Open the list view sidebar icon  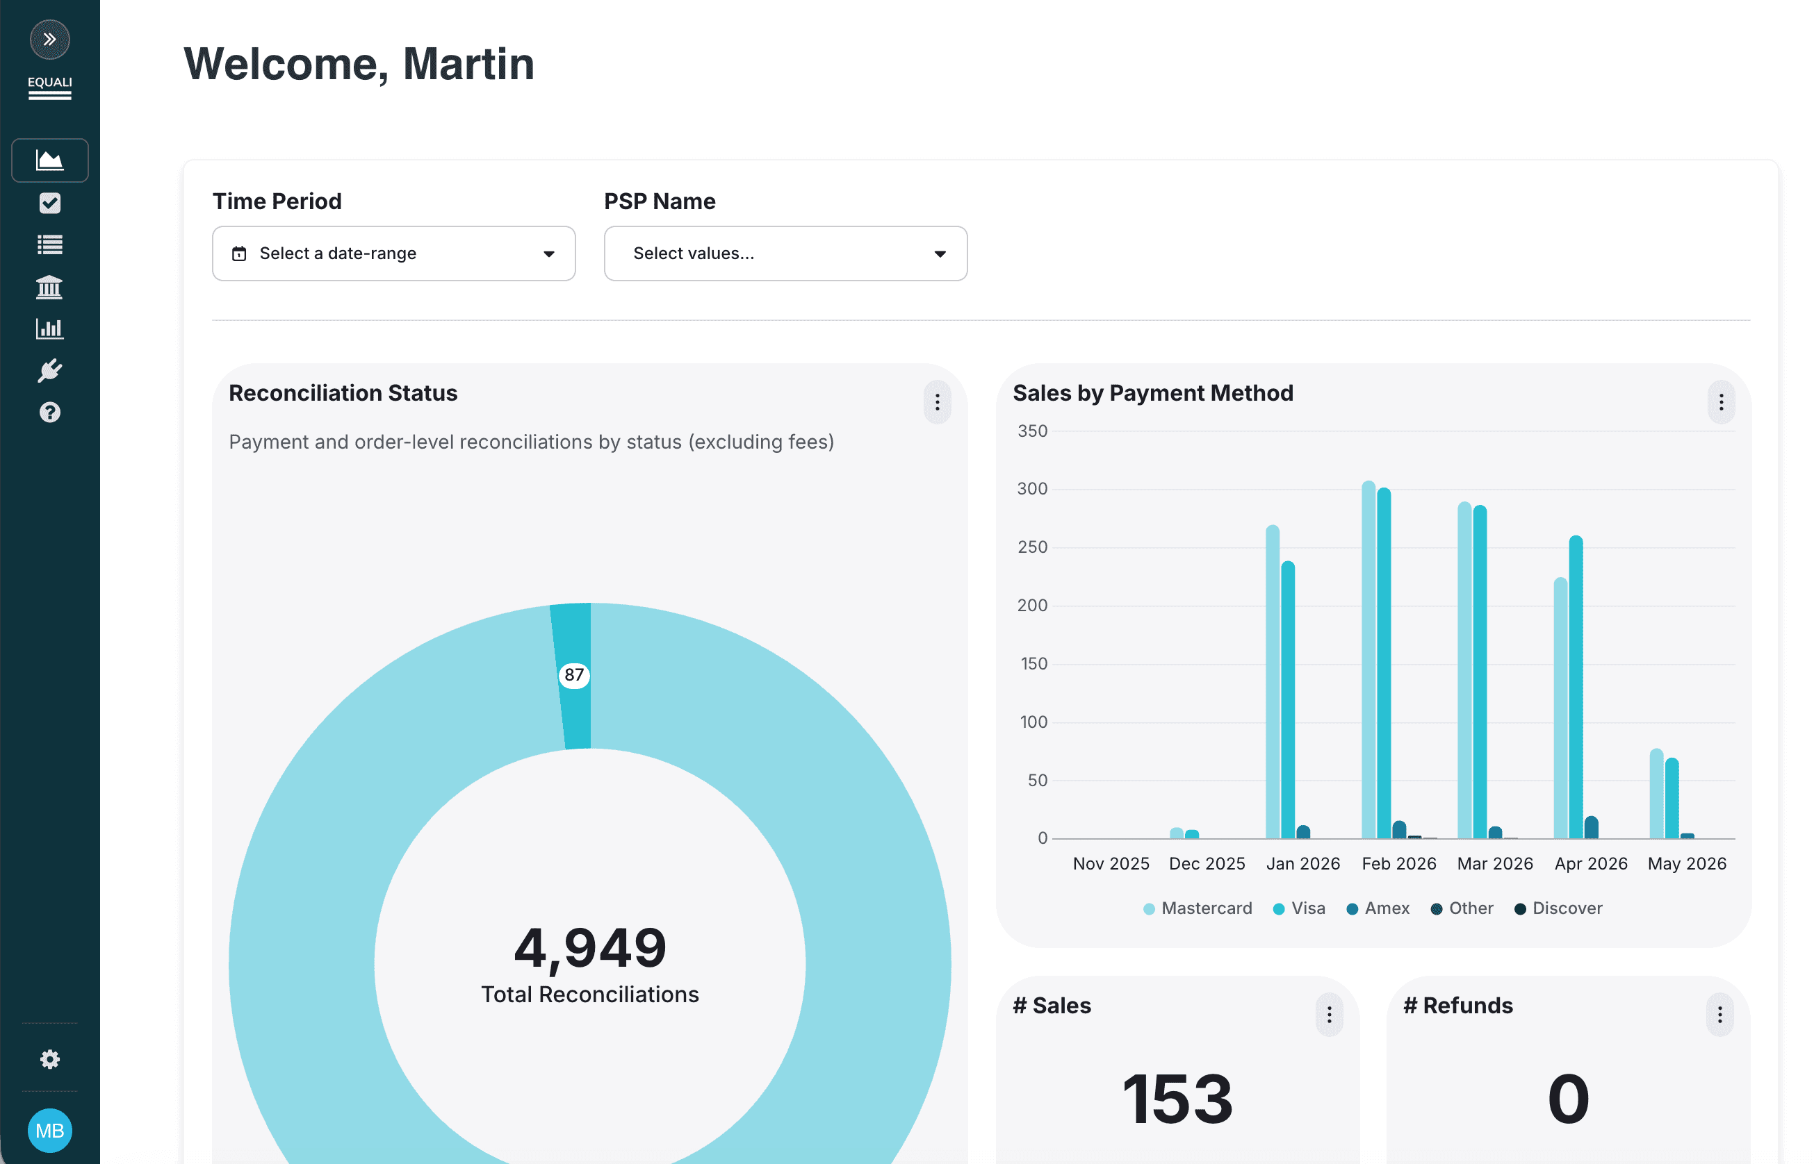(x=50, y=245)
